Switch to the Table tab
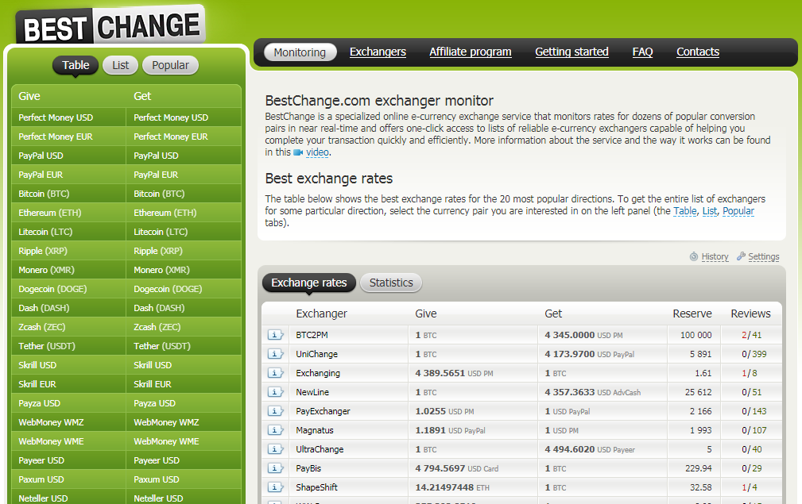The width and height of the screenshot is (802, 504). [x=76, y=65]
